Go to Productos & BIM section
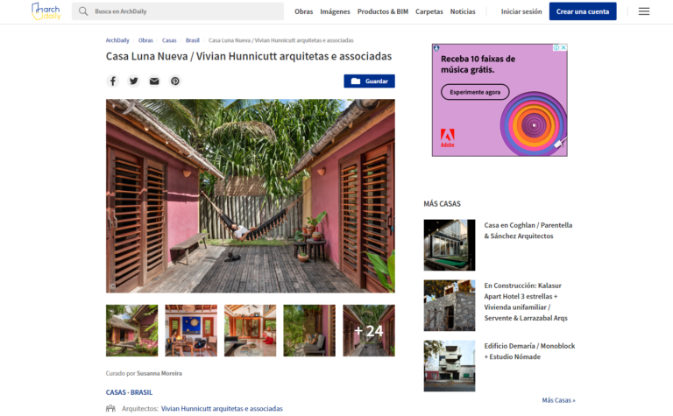Screen dimensions: 673x416 click(x=383, y=11)
